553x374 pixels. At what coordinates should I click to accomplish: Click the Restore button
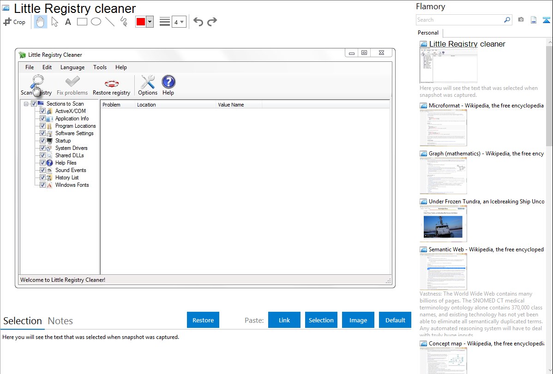click(203, 320)
